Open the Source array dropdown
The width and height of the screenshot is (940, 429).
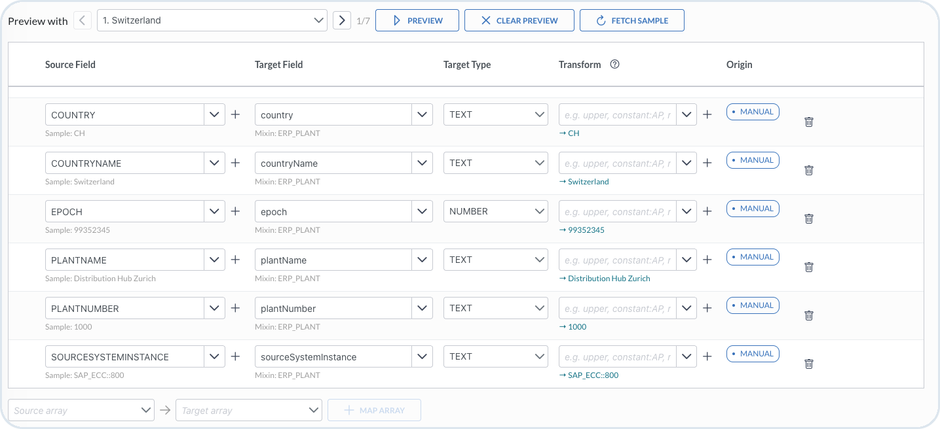click(81, 410)
